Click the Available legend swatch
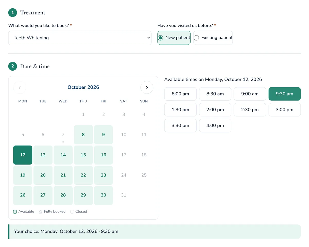309x247 pixels. [15, 212]
